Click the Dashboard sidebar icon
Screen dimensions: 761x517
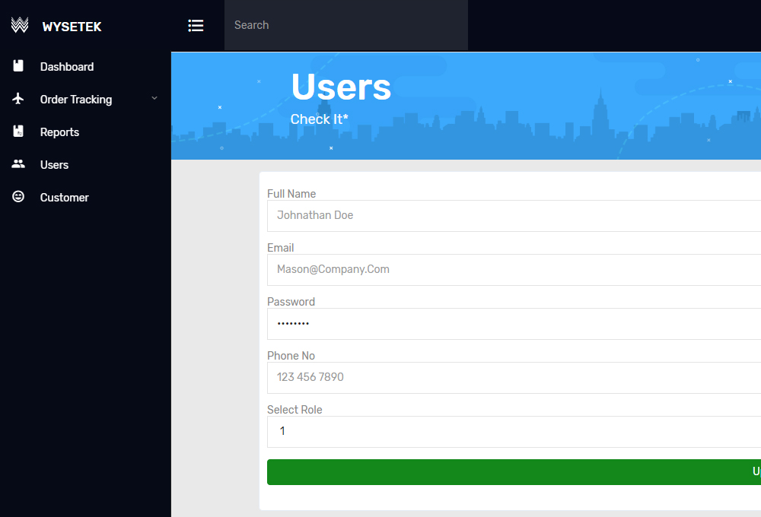point(18,66)
